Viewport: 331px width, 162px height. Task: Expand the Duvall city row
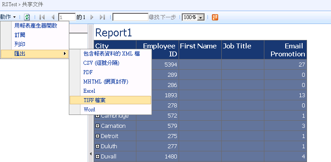tap(97, 157)
